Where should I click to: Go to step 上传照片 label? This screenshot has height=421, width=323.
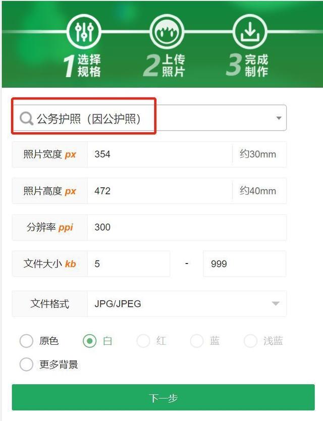[x=174, y=66]
